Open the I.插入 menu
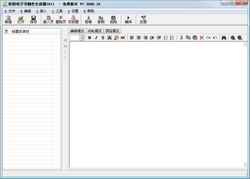 (x=41, y=11)
